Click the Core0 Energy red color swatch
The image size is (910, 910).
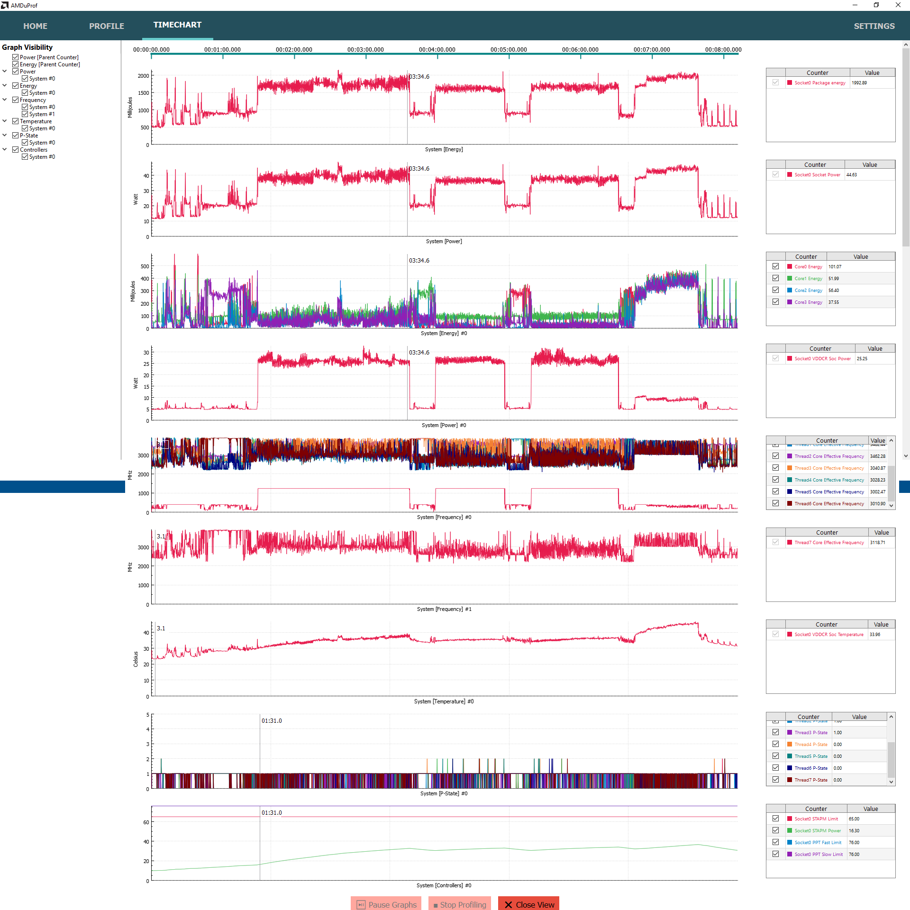point(790,266)
